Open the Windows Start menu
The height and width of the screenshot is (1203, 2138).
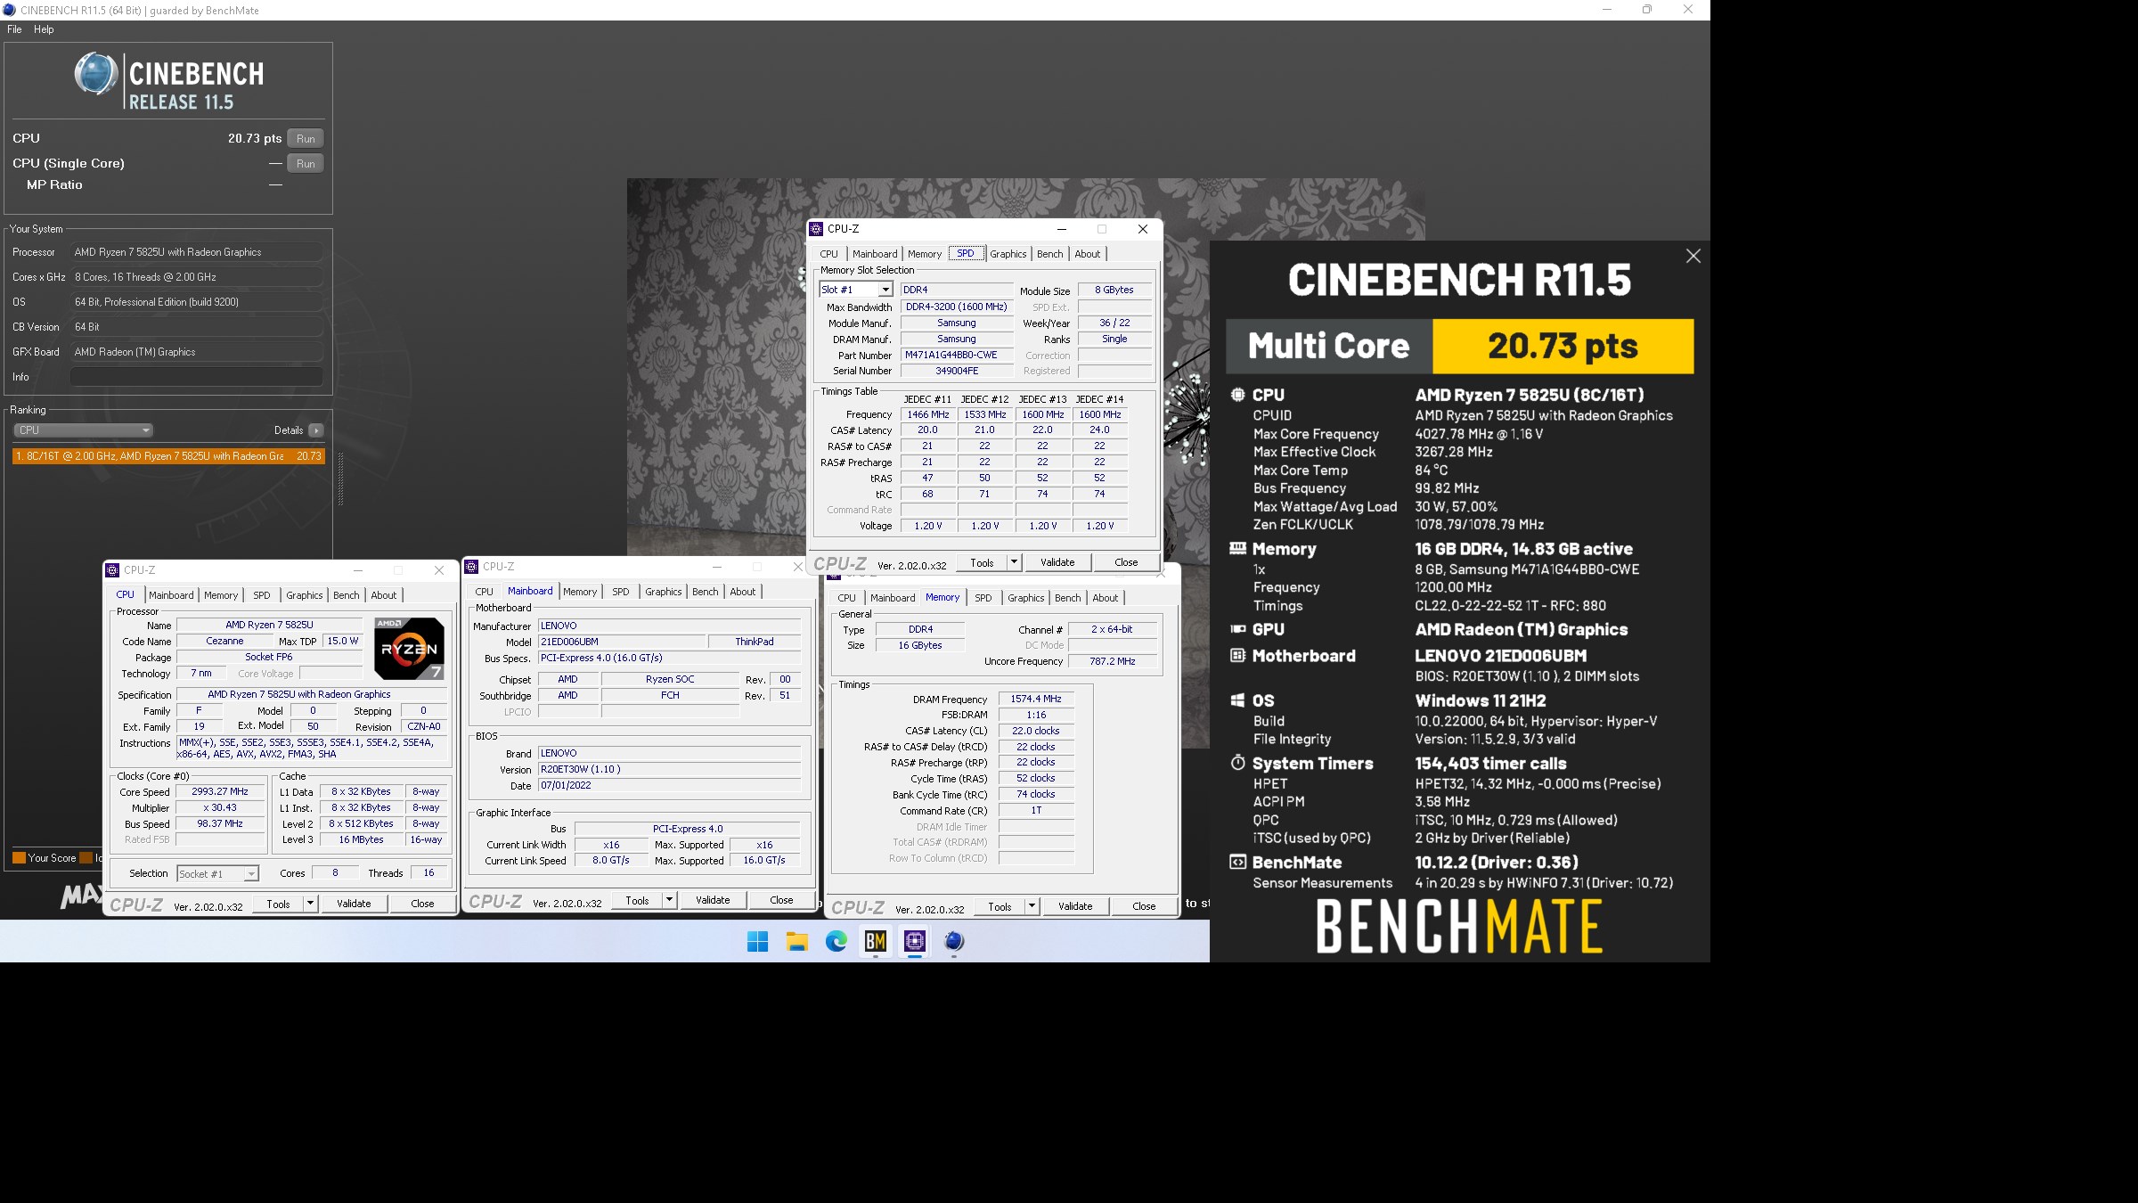click(757, 941)
